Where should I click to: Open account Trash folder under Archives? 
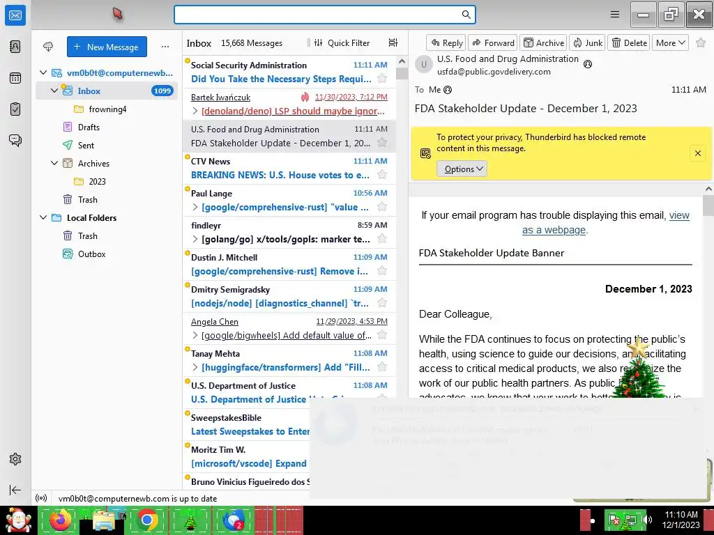coord(87,200)
